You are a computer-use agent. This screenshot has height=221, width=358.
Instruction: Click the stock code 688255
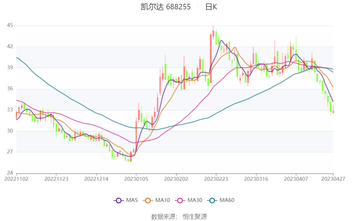coord(179,7)
